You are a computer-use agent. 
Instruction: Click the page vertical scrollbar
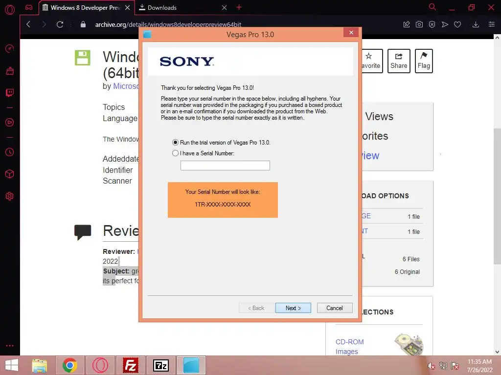point(497,195)
